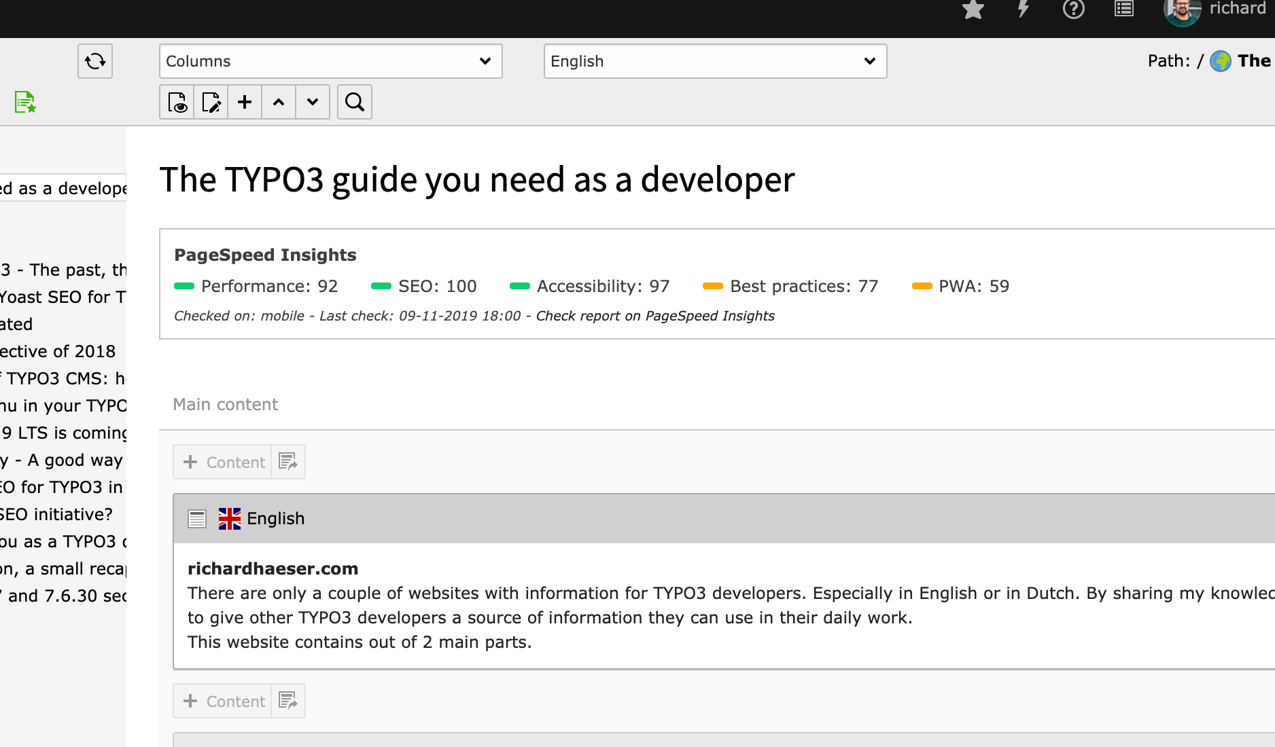Add Content below English element
Screen dimensions: 1275x747
[x=223, y=701]
